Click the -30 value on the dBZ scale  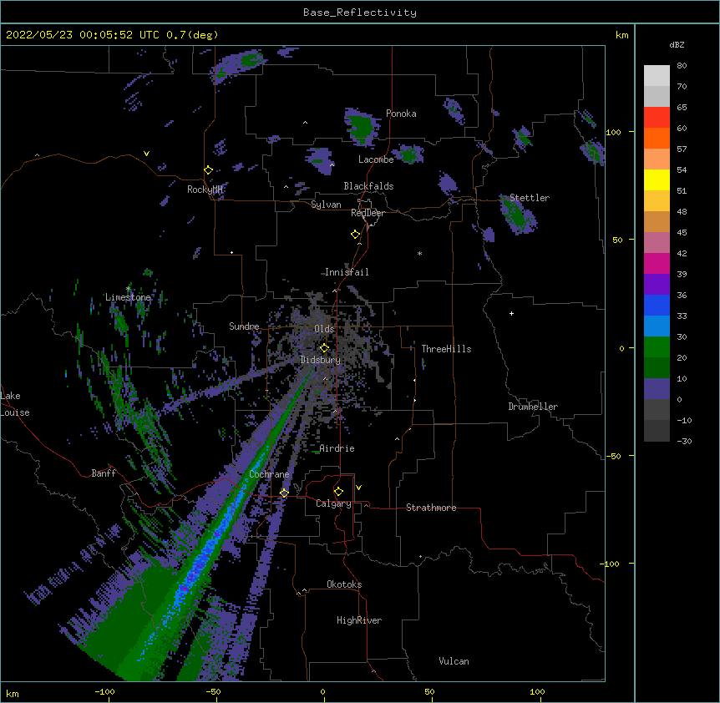coord(684,441)
